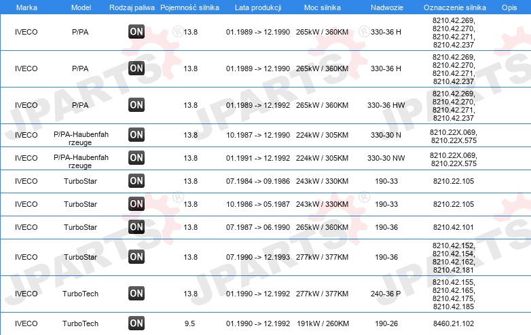Click ON icon in 330-30 NW row
This screenshot has height=335, width=531.
click(136, 157)
